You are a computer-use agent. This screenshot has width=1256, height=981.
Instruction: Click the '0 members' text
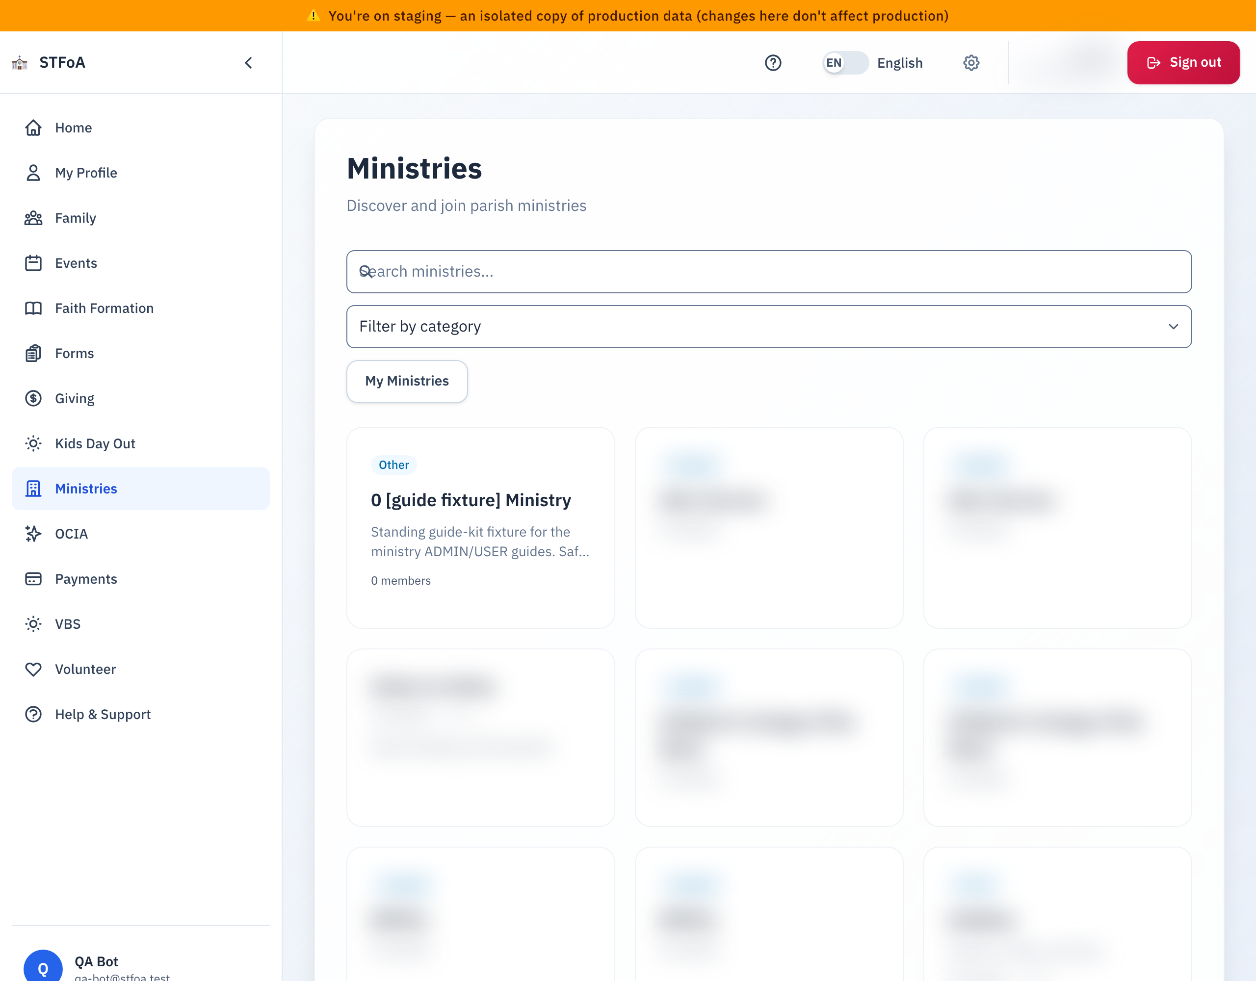click(401, 581)
